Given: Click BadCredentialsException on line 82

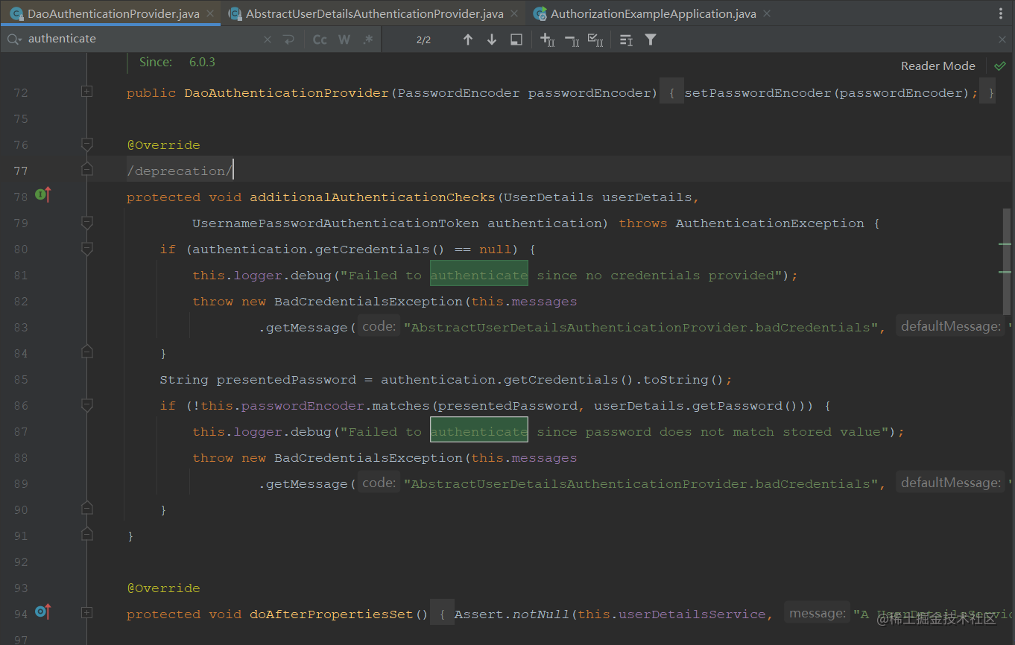Looking at the screenshot, I should (x=368, y=302).
